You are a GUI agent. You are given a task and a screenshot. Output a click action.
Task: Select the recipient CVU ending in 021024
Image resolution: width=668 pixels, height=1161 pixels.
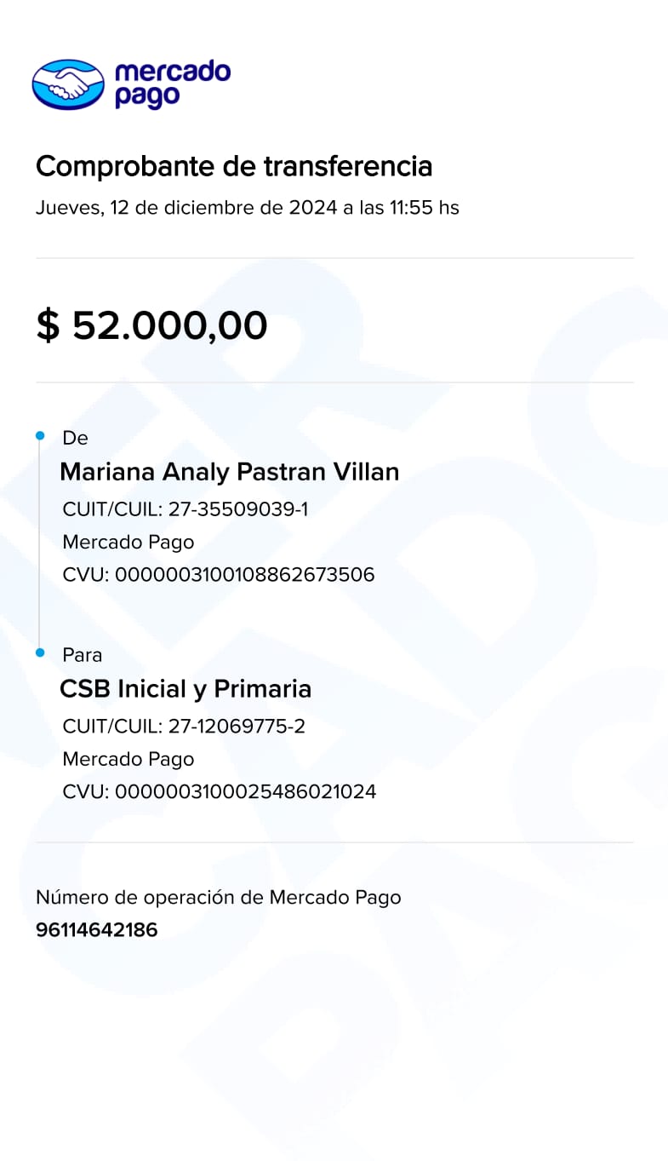(x=220, y=791)
